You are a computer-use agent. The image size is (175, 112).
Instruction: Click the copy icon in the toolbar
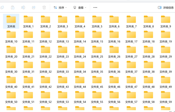pos(2,7)
